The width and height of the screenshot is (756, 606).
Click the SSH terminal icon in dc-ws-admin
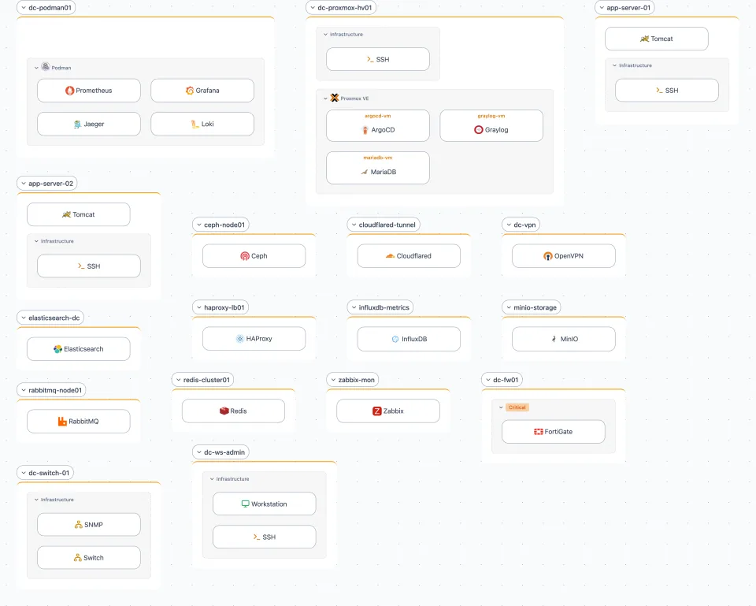257,537
